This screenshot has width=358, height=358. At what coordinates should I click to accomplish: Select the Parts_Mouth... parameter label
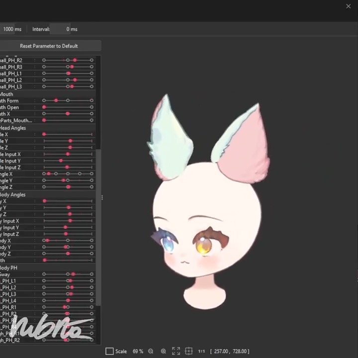16,120
